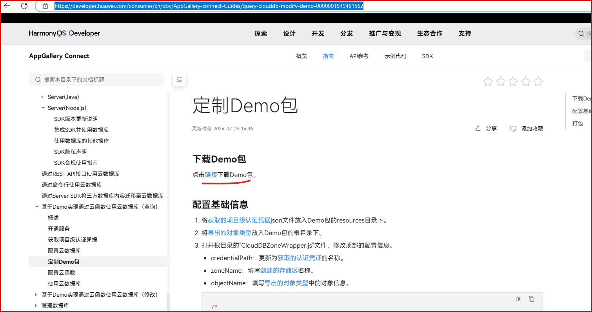
Task: Open 通过Server SDK将三方数据库内容迁移至云数据库
Action: (x=102, y=196)
